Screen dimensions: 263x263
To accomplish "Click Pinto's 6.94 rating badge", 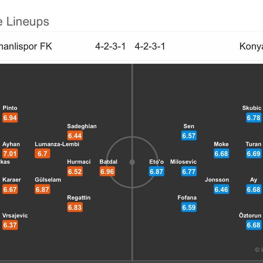I will pos(10,118).
